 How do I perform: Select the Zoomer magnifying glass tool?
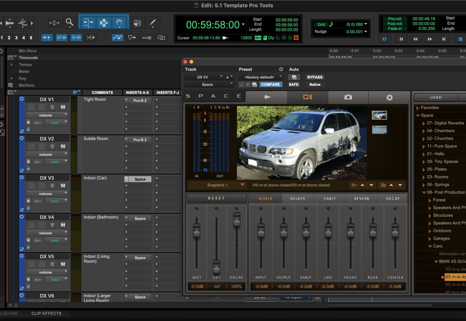pos(70,22)
